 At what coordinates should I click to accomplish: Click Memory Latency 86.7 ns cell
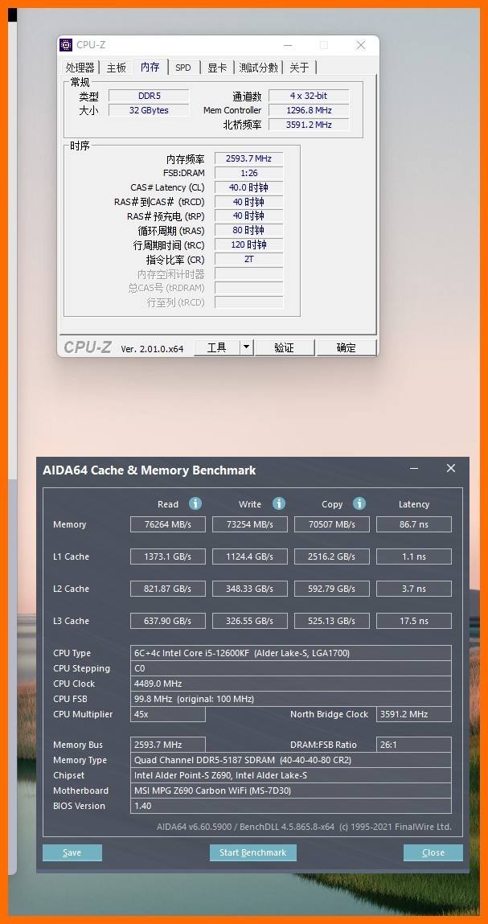pos(414,524)
